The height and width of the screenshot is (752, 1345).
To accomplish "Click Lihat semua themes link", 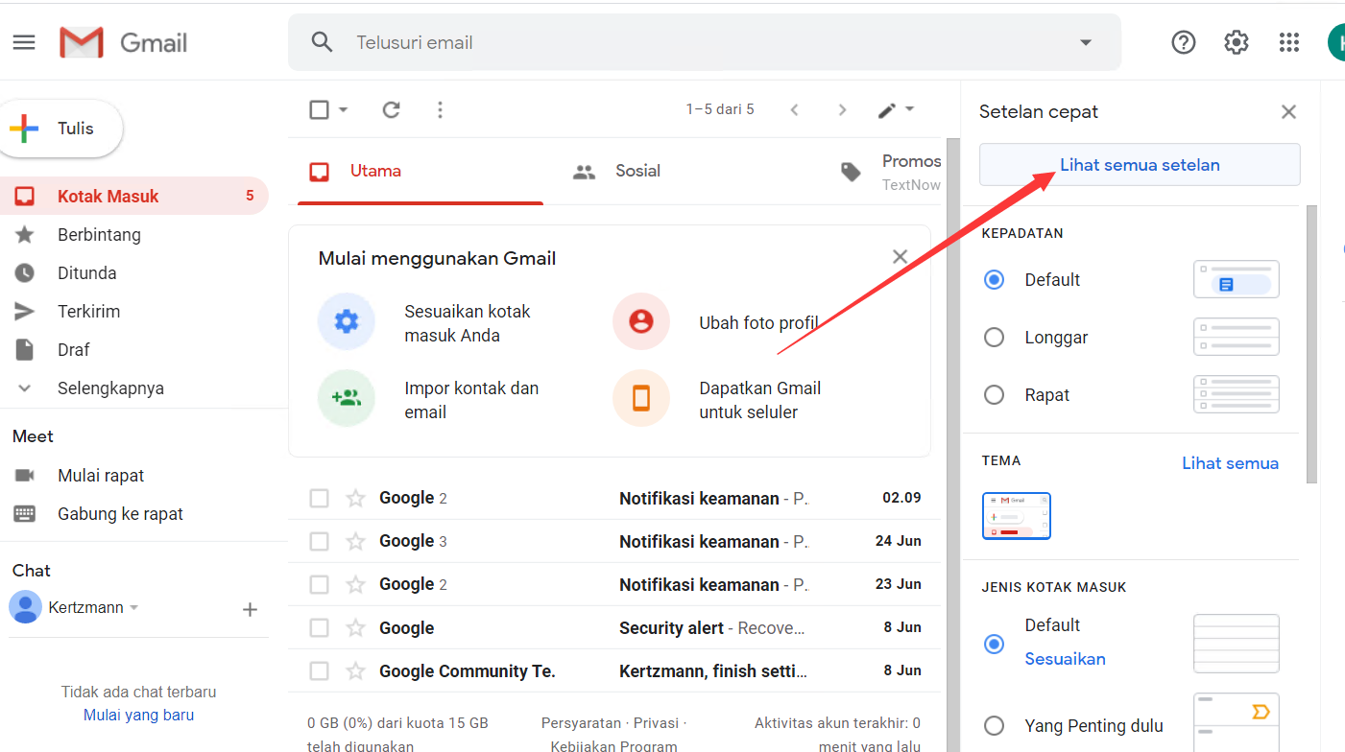I will click(1230, 463).
